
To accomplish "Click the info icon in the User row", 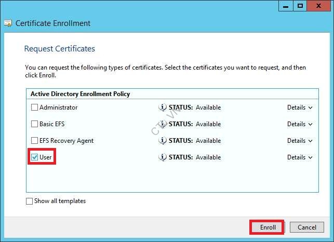I will click(x=163, y=157).
